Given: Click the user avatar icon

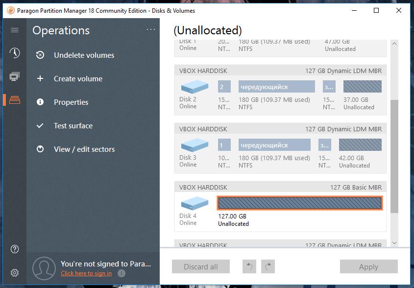Looking at the screenshot, I should [44, 268].
